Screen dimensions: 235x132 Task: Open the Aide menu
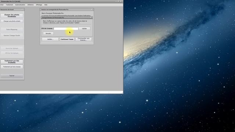pos(46,5)
